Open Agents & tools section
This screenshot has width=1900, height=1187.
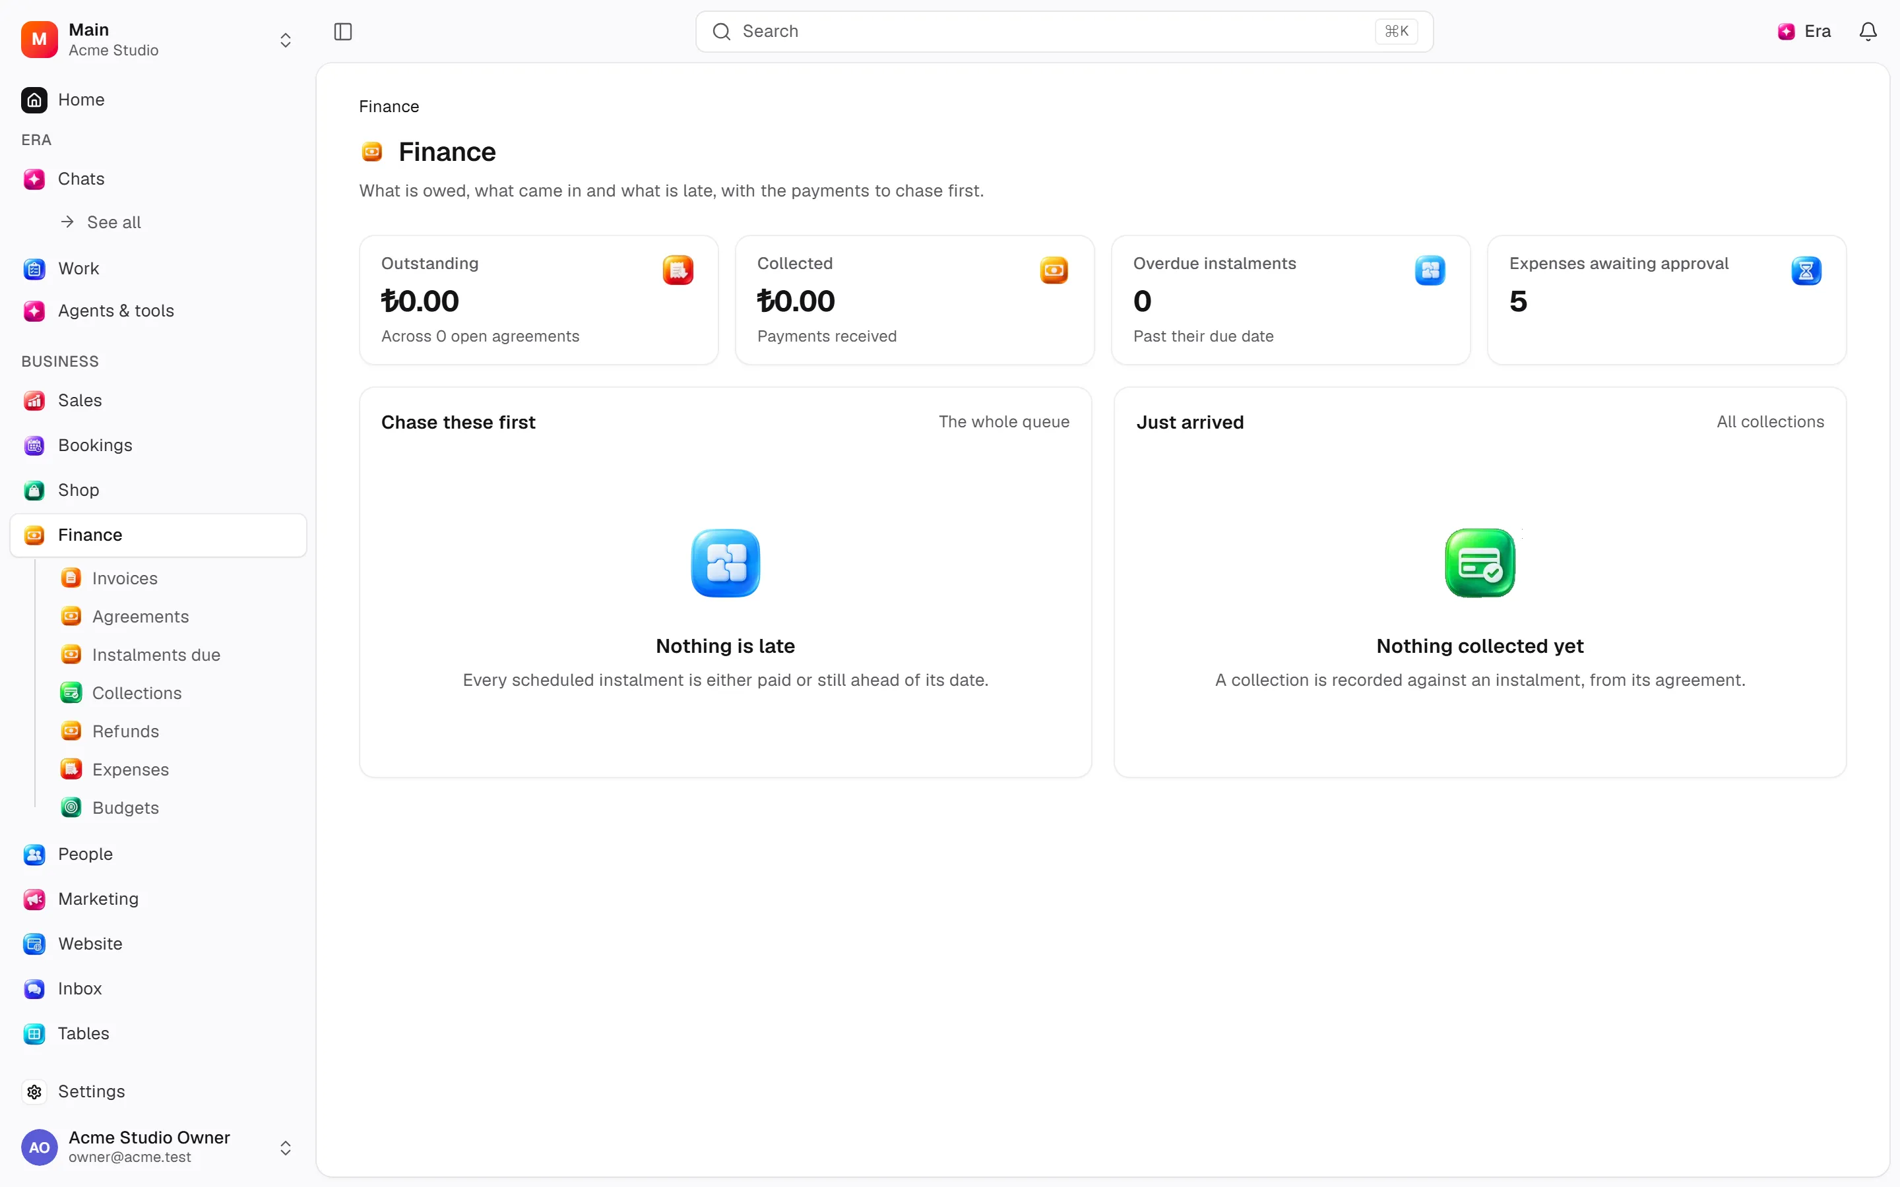[x=158, y=311]
